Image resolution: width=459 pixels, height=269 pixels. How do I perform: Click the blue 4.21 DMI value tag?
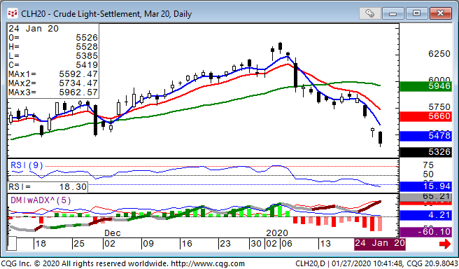(x=425, y=215)
